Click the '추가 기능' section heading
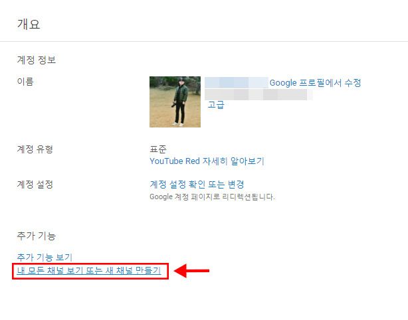 tap(36, 236)
